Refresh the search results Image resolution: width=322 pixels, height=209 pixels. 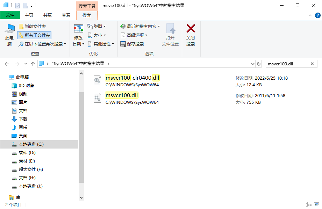click(259, 64)
